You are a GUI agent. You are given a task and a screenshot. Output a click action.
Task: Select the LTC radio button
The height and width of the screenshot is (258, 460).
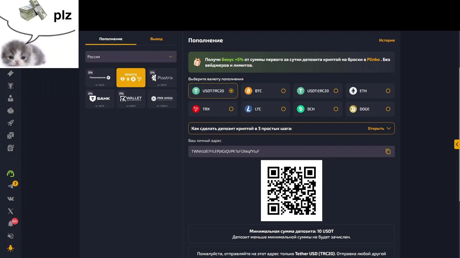click(x=284, y=109)
